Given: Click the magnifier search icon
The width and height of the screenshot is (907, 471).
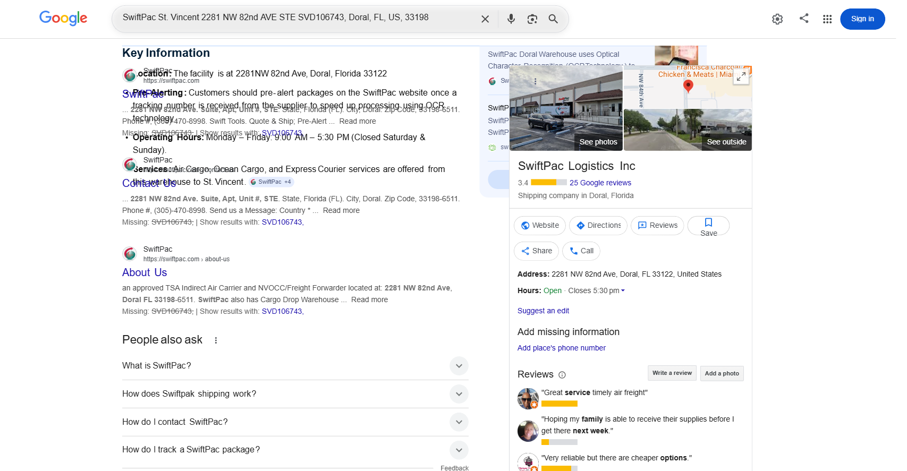Looking at the screenshot, I should [553, 19].
